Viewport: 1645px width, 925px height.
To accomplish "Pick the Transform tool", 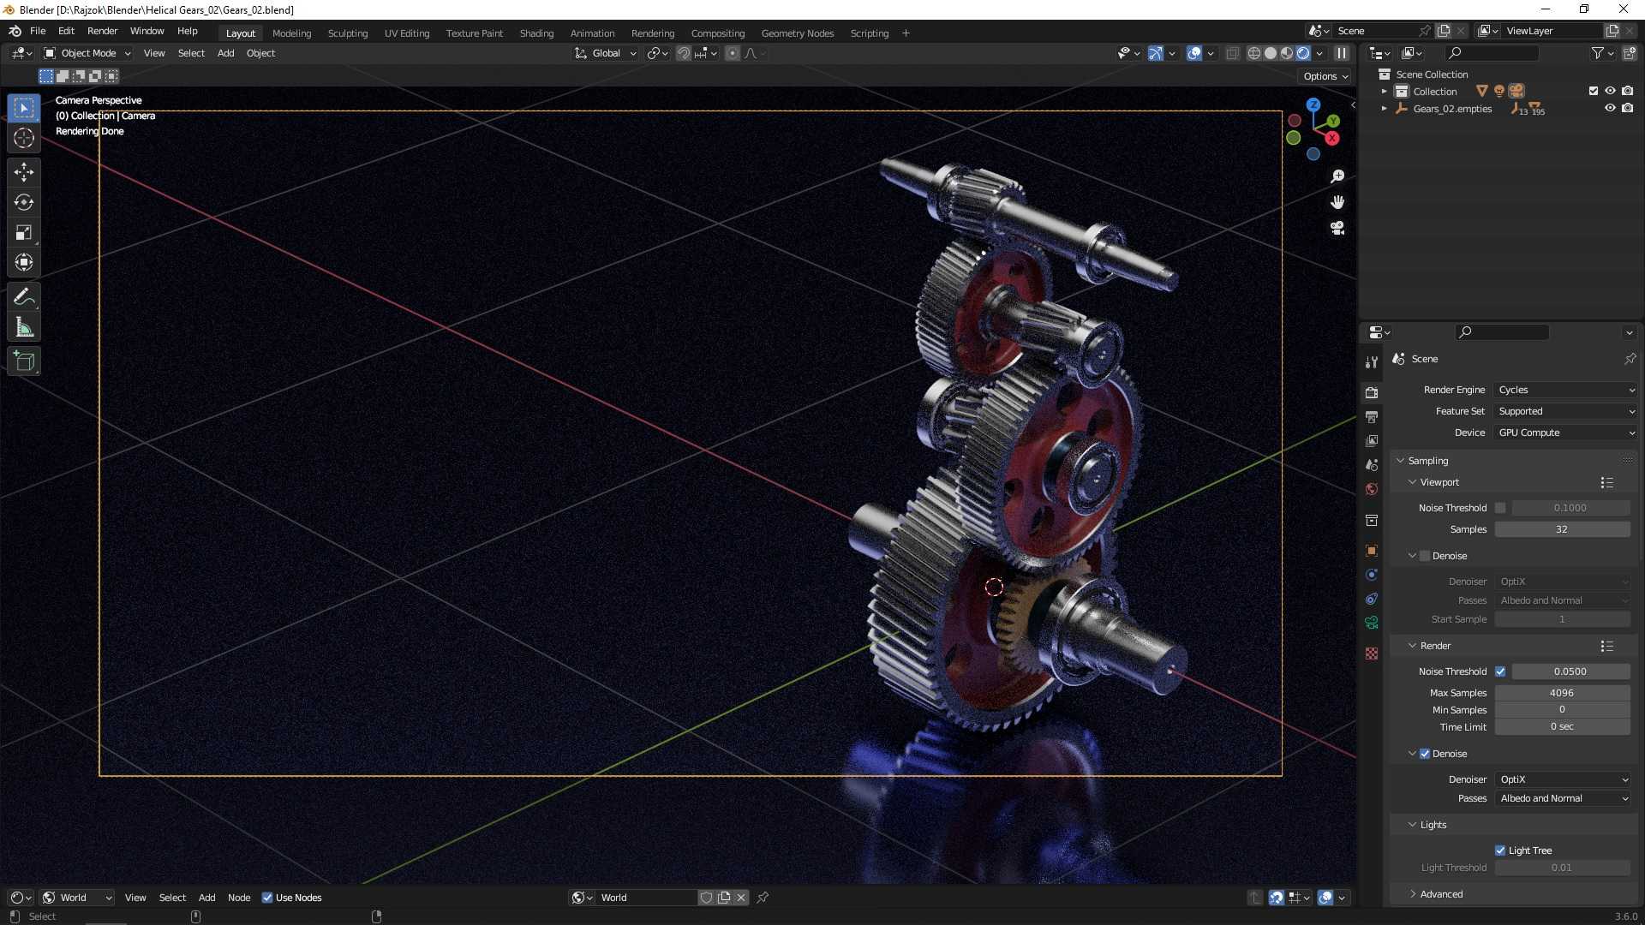I will point(24,262).
